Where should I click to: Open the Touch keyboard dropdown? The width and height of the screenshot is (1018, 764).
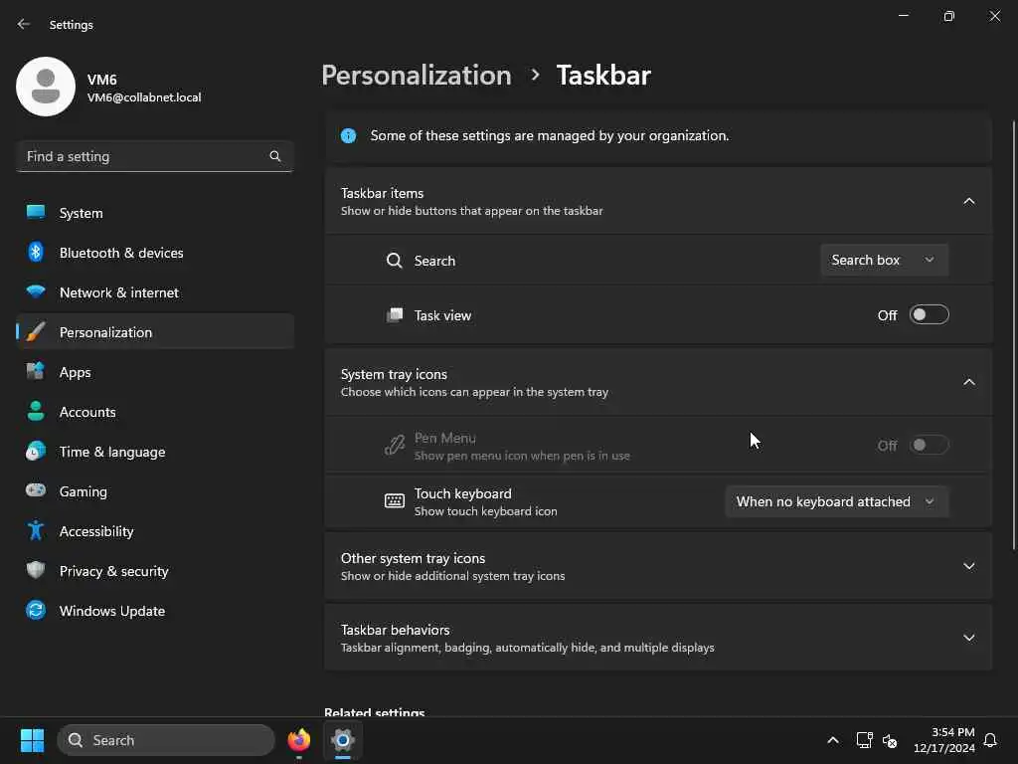pos(836,501)
